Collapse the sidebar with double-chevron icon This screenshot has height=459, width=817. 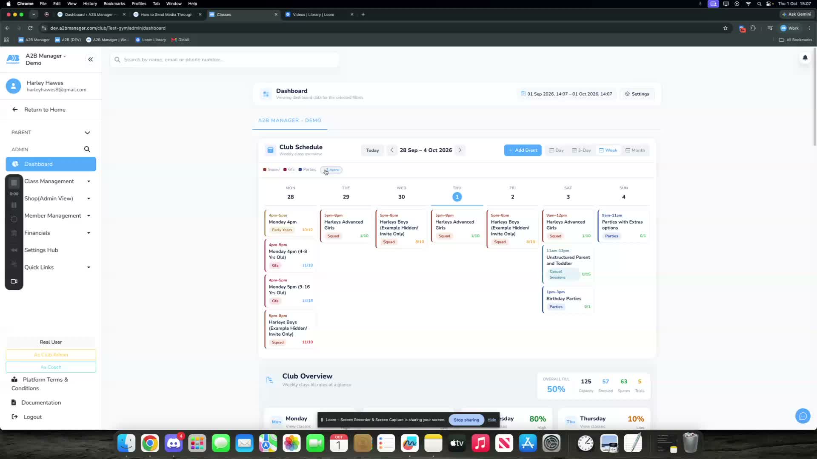click(x=90, y=59)
